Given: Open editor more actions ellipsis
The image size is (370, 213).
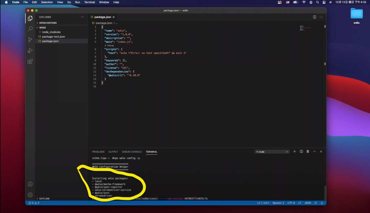Looking at the screenshot, I should point(321,17).
